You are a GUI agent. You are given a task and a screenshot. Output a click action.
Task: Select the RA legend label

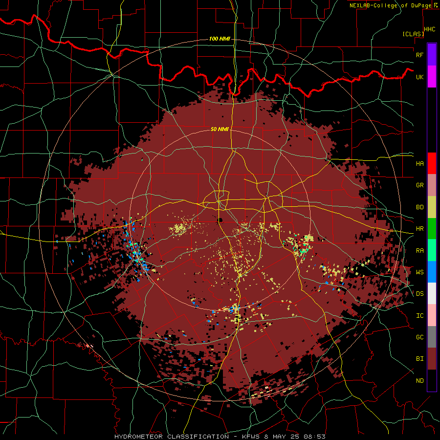click(x=419, y=251)
